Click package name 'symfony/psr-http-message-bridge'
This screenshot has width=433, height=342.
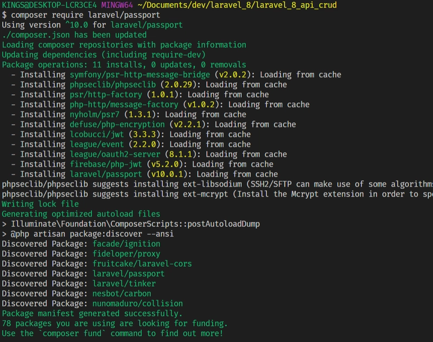pyautogui.click(x=140, y=75)
